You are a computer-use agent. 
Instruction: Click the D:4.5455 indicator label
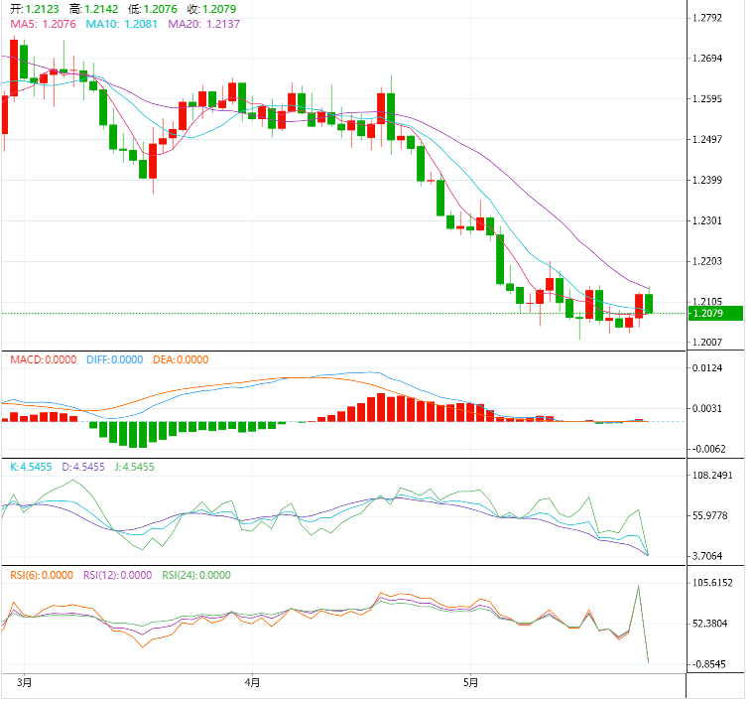(x=83, y=467)
